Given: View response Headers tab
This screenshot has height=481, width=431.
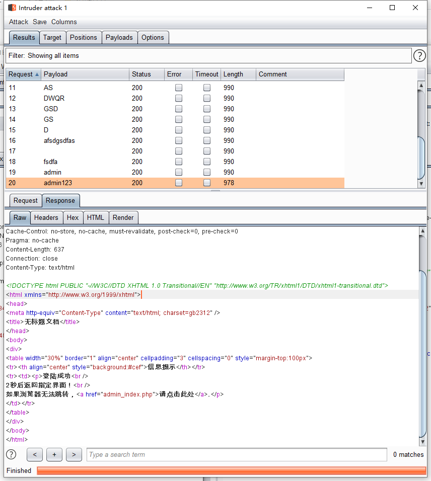Looking at the screenshot, I should (46, 217).
